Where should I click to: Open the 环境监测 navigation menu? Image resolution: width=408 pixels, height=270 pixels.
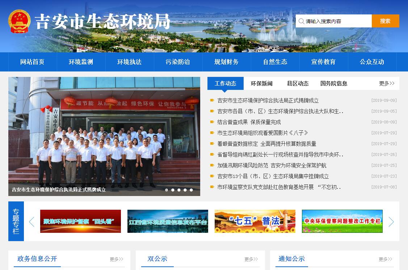pos(81,62)
